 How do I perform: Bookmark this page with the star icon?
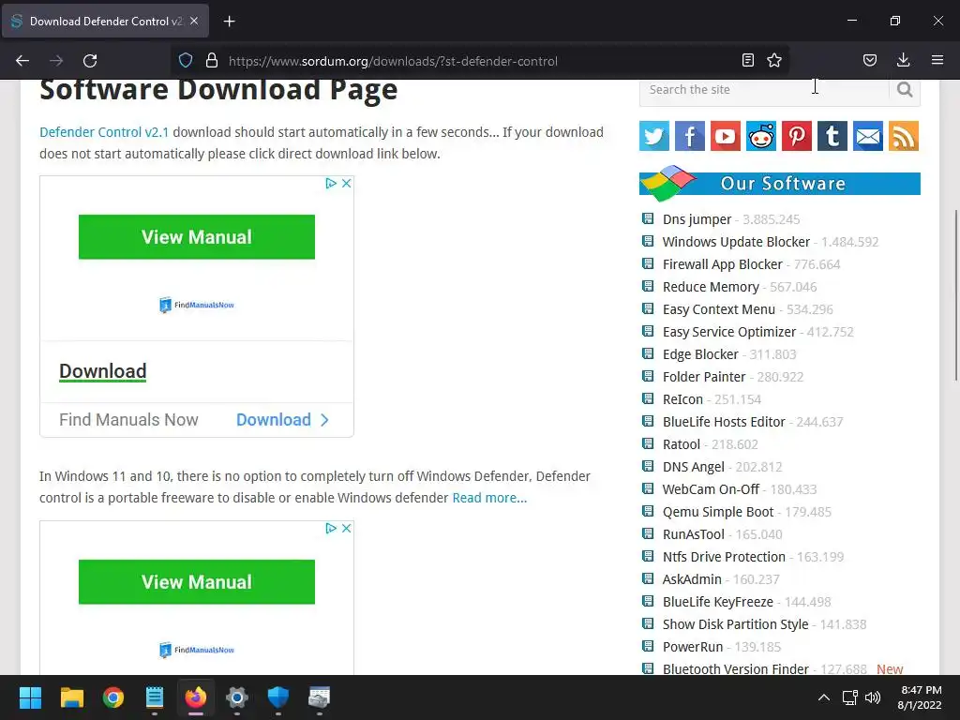point(774,61)
